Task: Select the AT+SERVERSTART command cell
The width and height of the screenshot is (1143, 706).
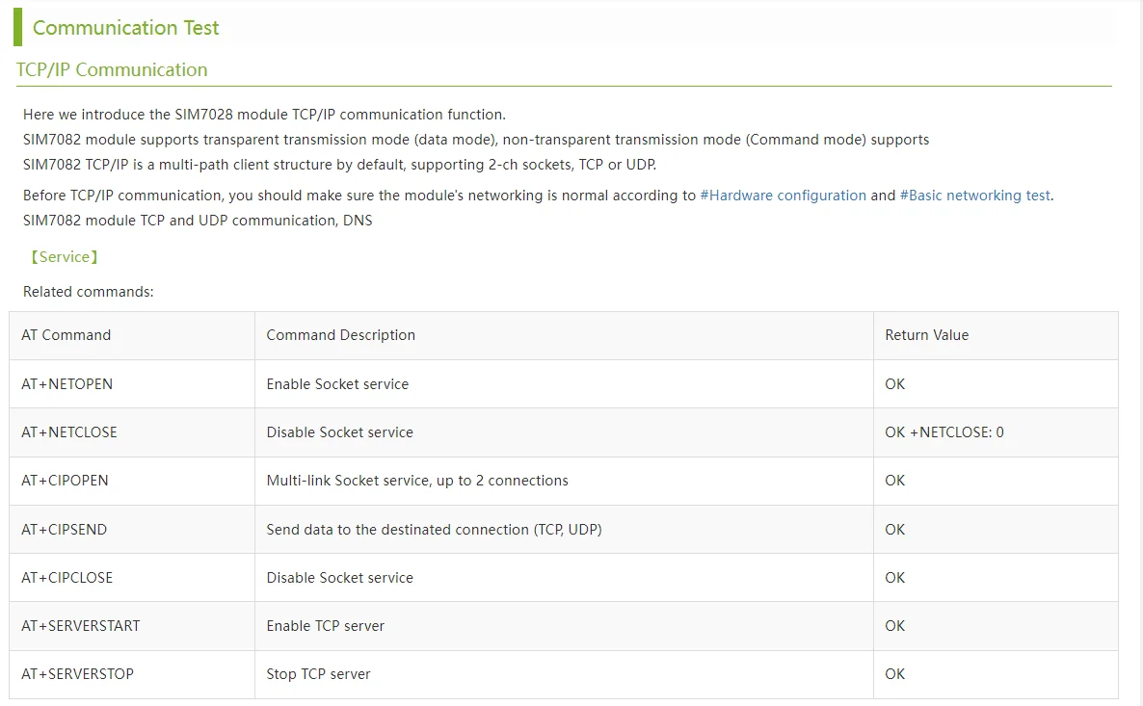Action: tap(81, 626)
